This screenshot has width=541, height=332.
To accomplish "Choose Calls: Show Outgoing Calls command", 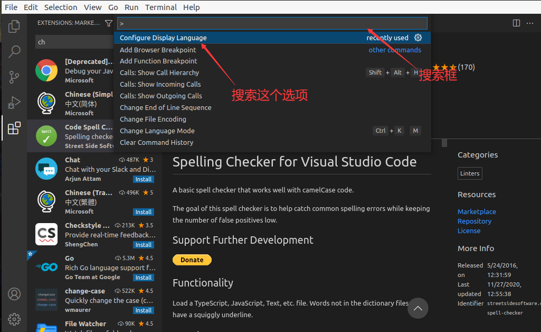I will [272, 96].
